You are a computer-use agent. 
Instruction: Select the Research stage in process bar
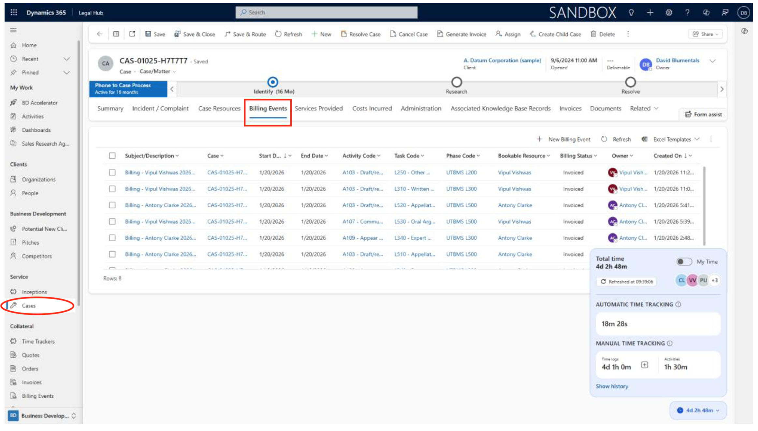[x=456, y=82]
